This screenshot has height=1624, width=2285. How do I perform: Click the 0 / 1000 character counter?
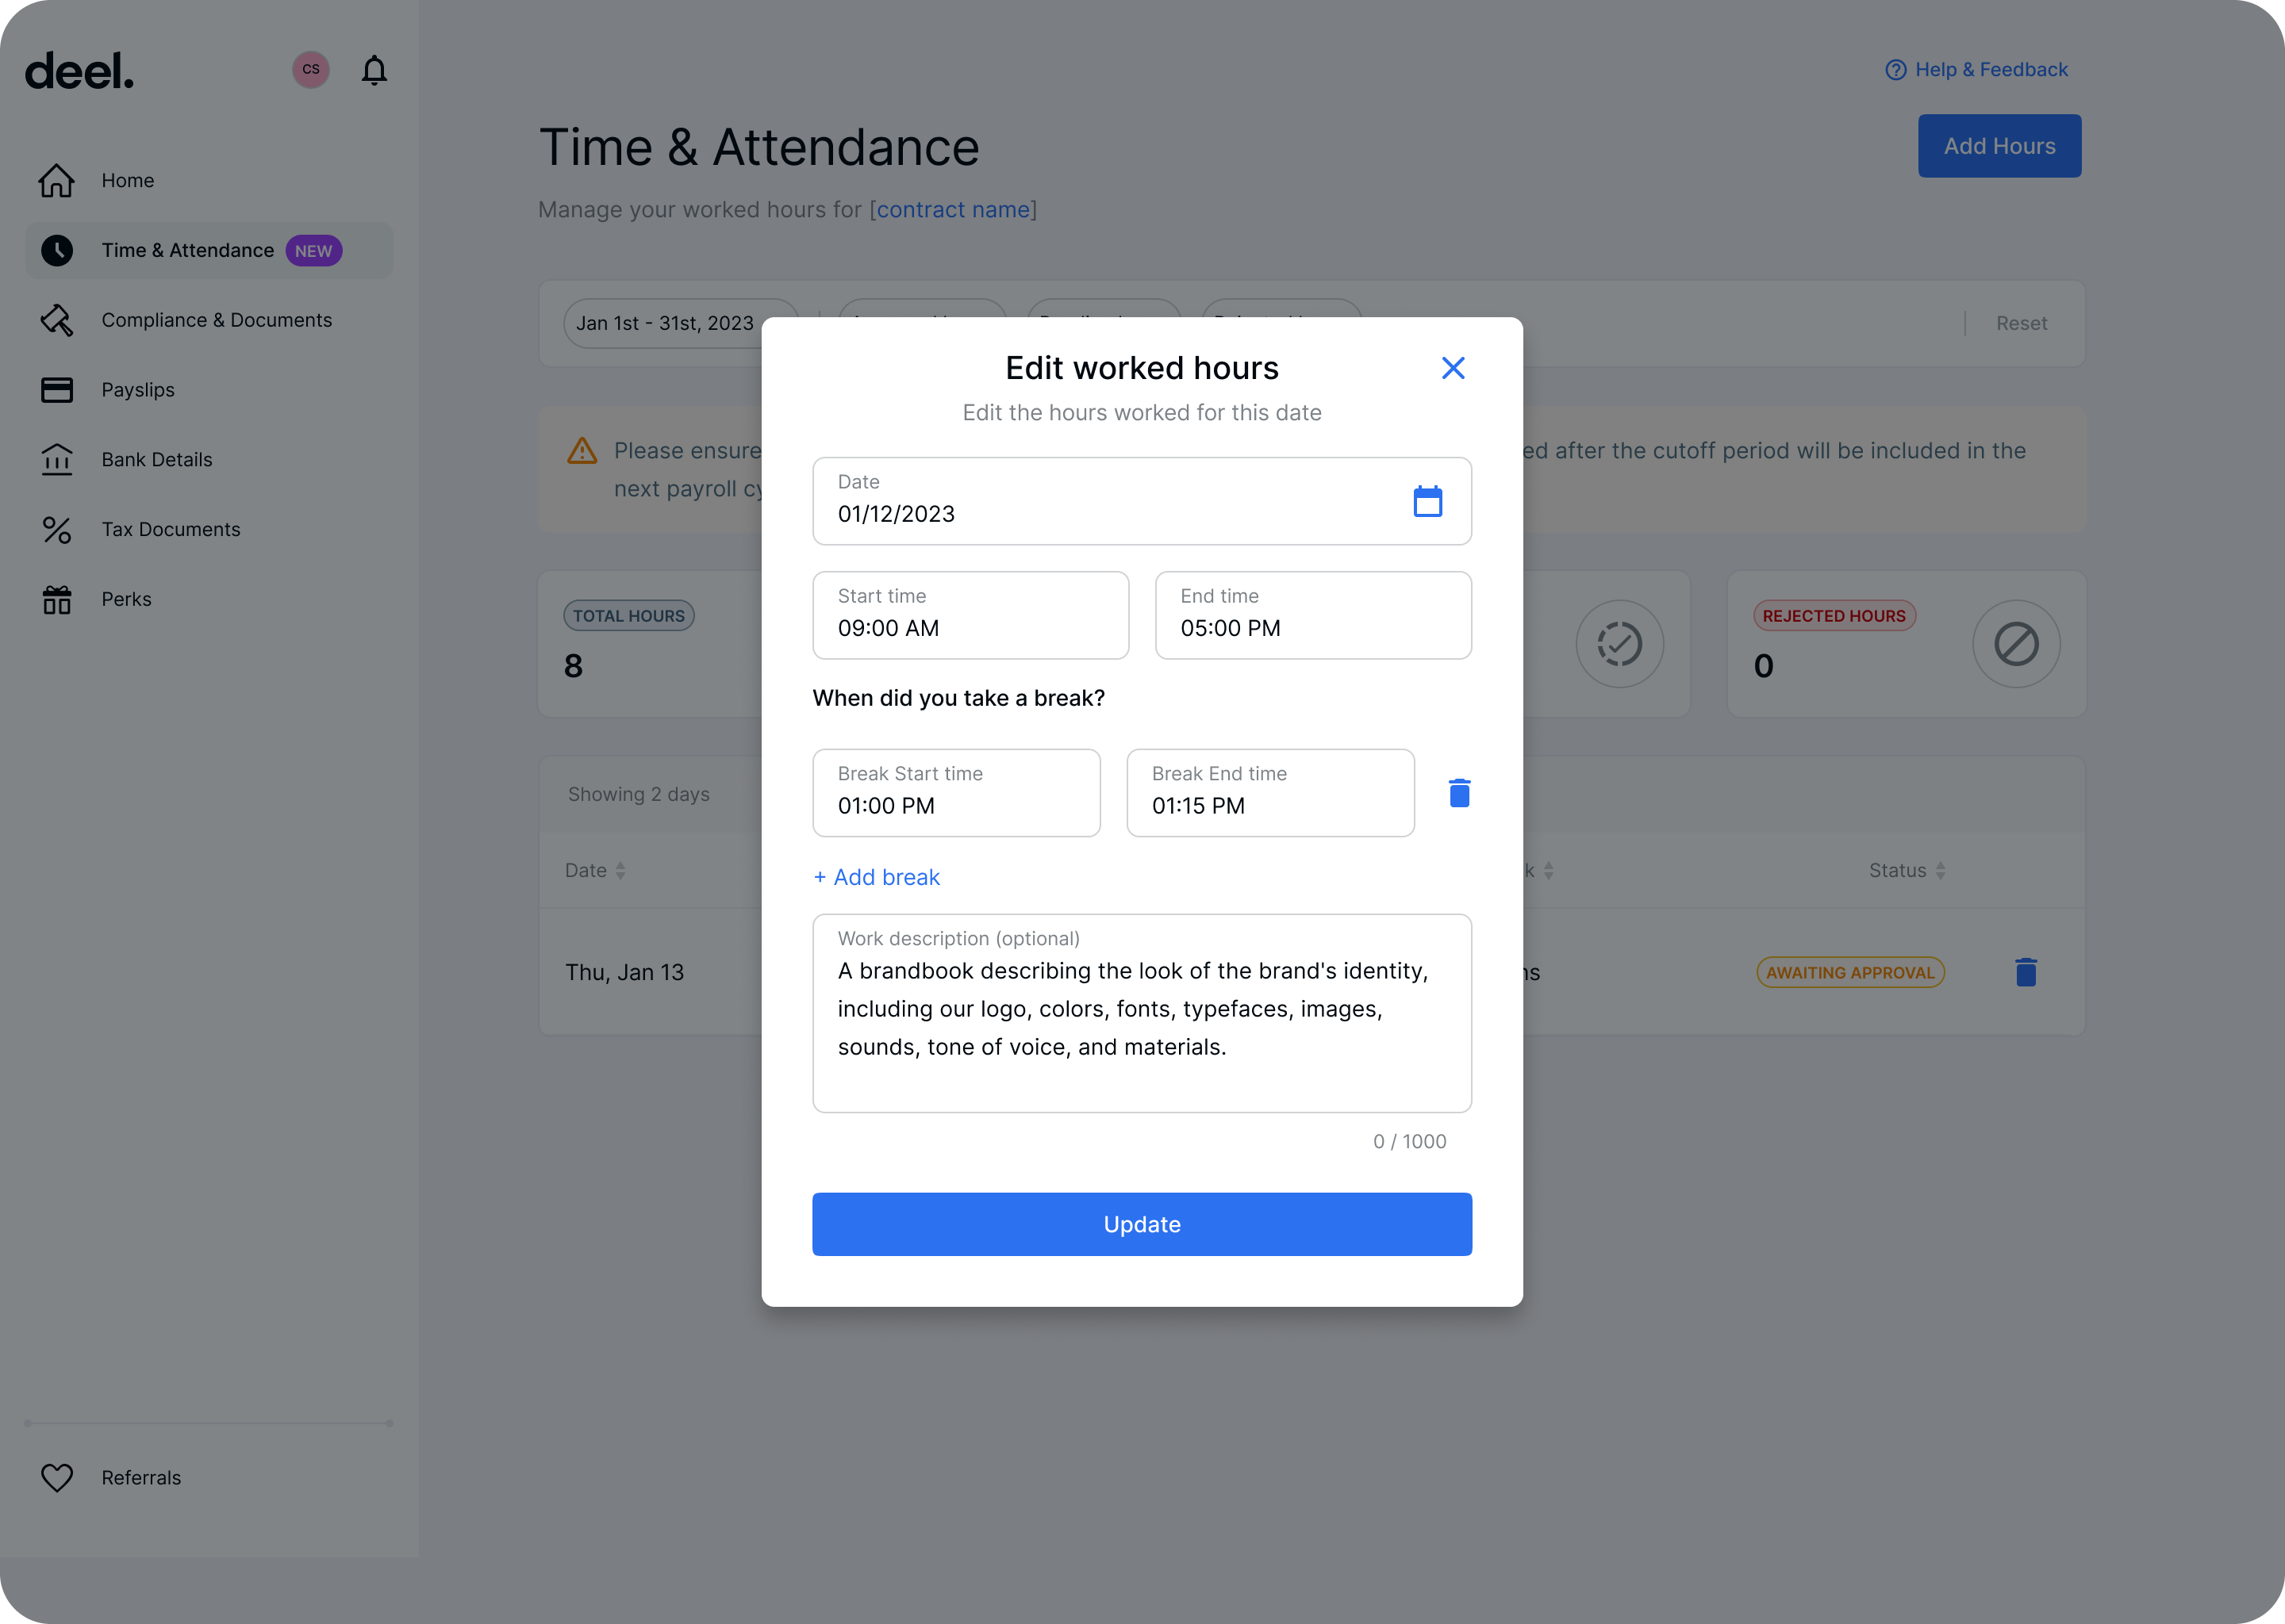tap(1410, 1141)
